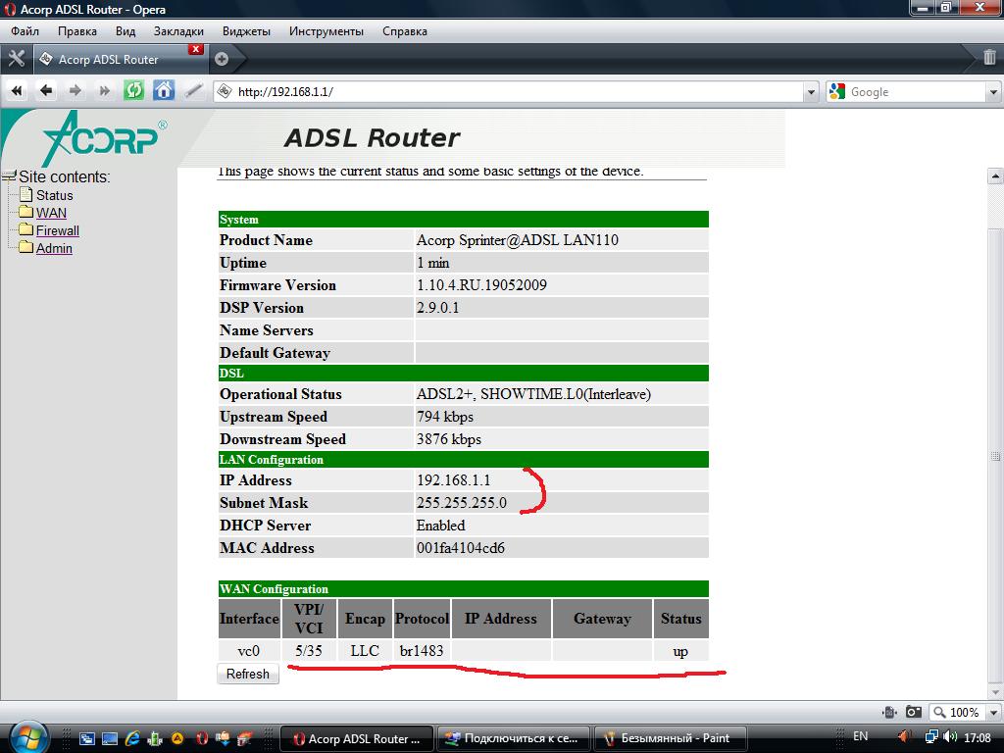Open the Инструменты menu
Screen dimensions: 1004x753
(326, 30)
